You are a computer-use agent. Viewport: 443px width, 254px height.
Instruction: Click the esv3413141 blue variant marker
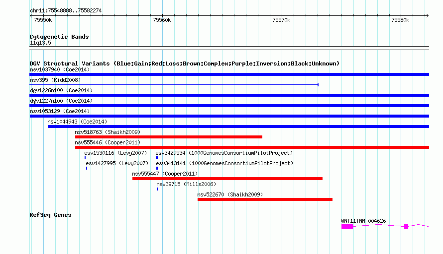click(x=157, y=168)
